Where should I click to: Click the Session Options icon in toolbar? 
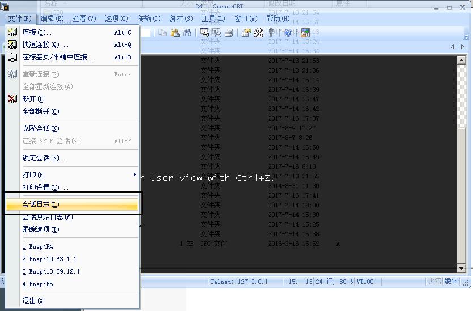[x=246, y=33]
